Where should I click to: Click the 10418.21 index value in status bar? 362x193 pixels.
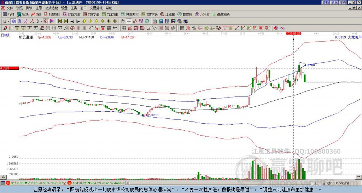79,183
